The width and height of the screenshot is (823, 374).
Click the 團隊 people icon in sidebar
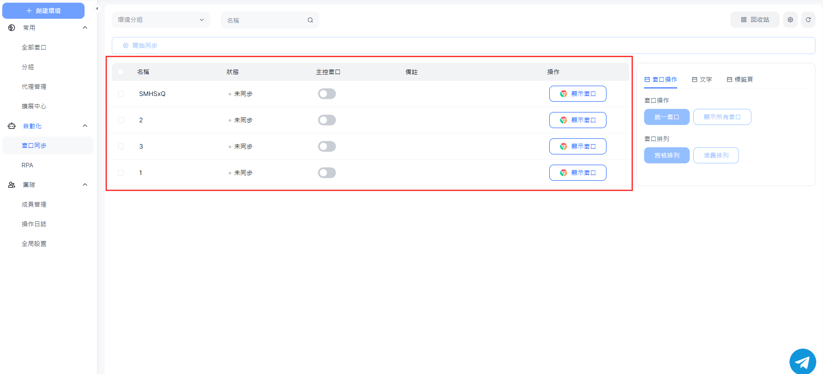pos(12,185)
